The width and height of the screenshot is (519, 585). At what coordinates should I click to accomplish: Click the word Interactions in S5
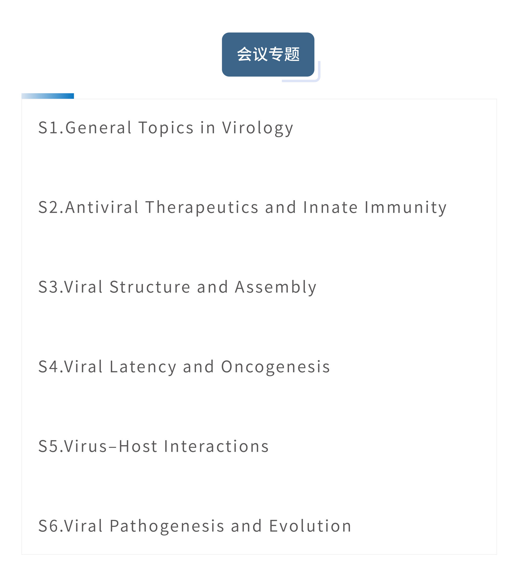coord(217,446)
